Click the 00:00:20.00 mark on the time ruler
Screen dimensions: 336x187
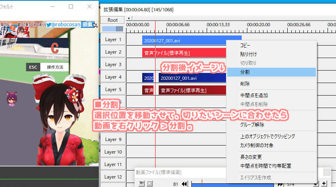258,25
